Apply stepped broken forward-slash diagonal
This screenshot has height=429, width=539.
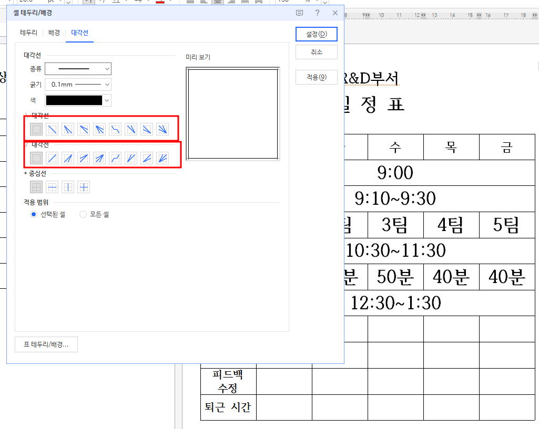coord(115,158)
